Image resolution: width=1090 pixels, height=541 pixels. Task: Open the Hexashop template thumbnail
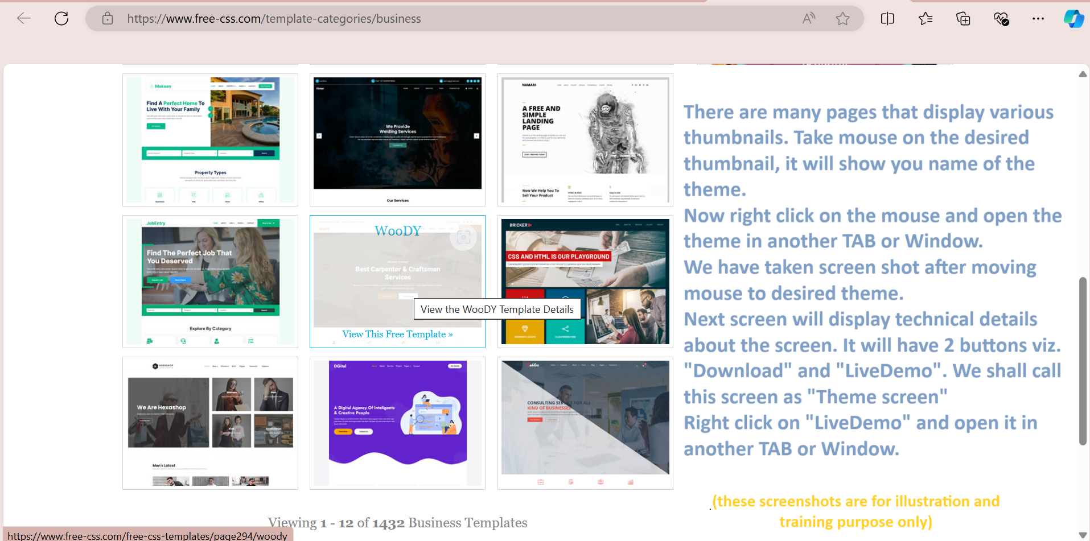(210, 423)
